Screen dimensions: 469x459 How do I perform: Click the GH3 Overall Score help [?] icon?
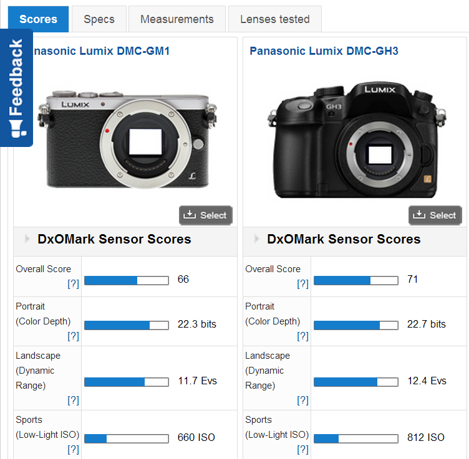[302, 284]
